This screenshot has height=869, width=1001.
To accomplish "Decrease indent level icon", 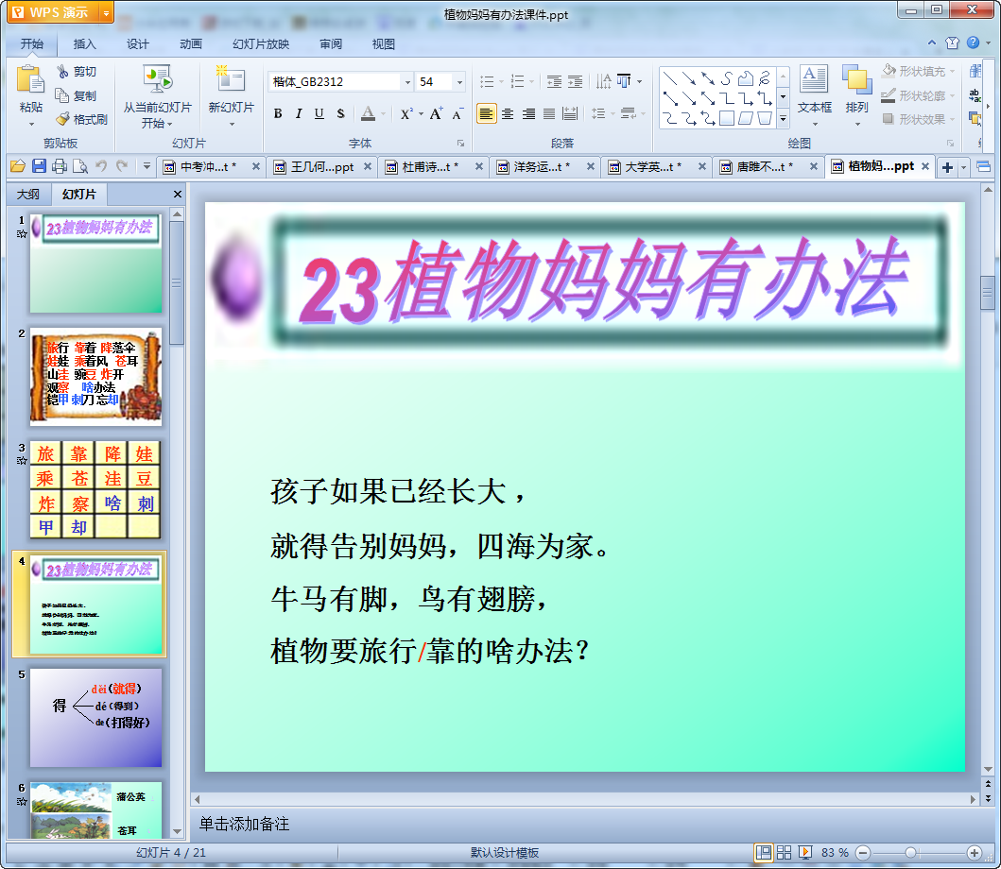I will pyautogui.click(x=554, y=81).
